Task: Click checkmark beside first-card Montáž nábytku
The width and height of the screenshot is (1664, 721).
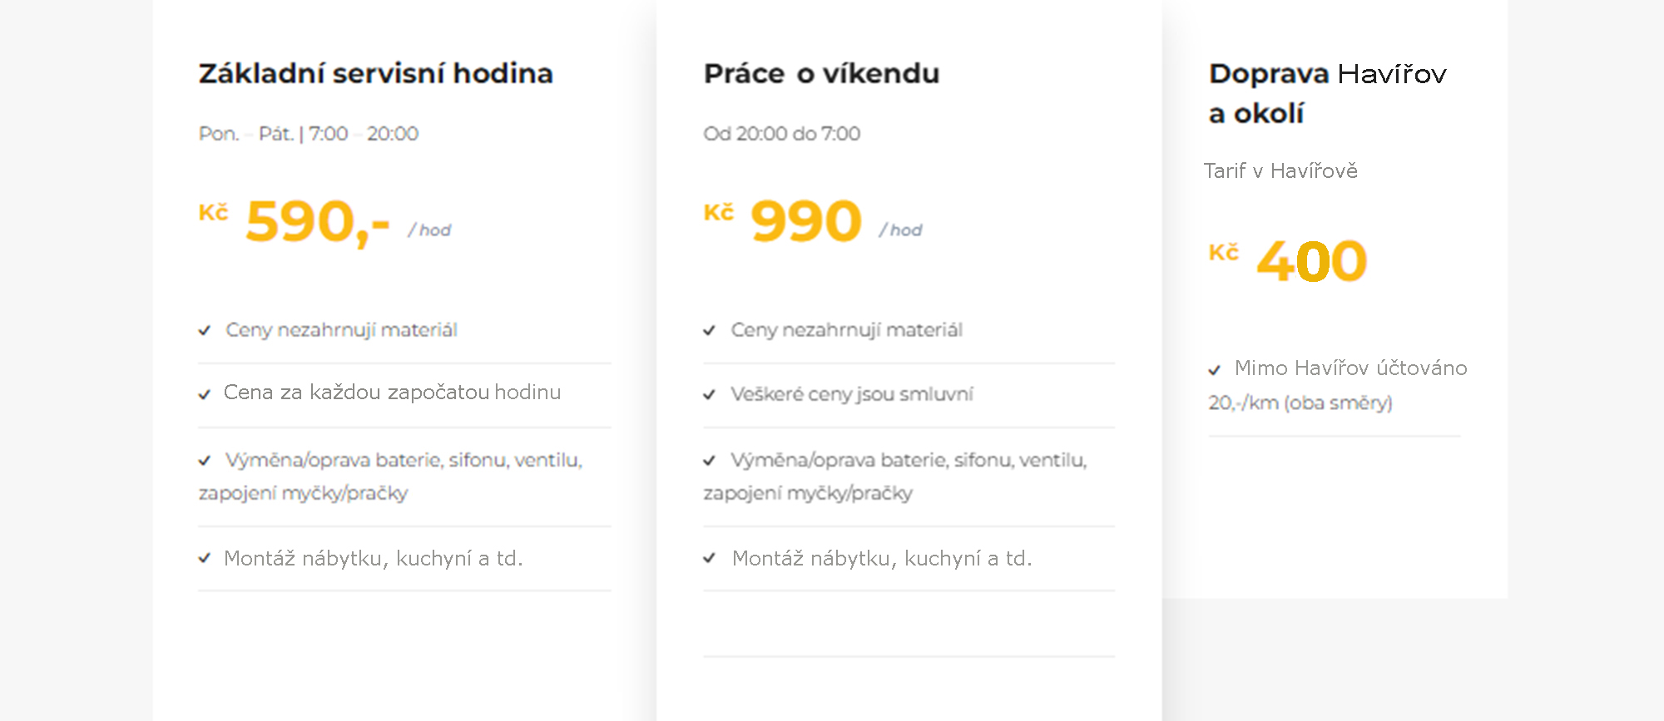Action: tap(205, 558)
